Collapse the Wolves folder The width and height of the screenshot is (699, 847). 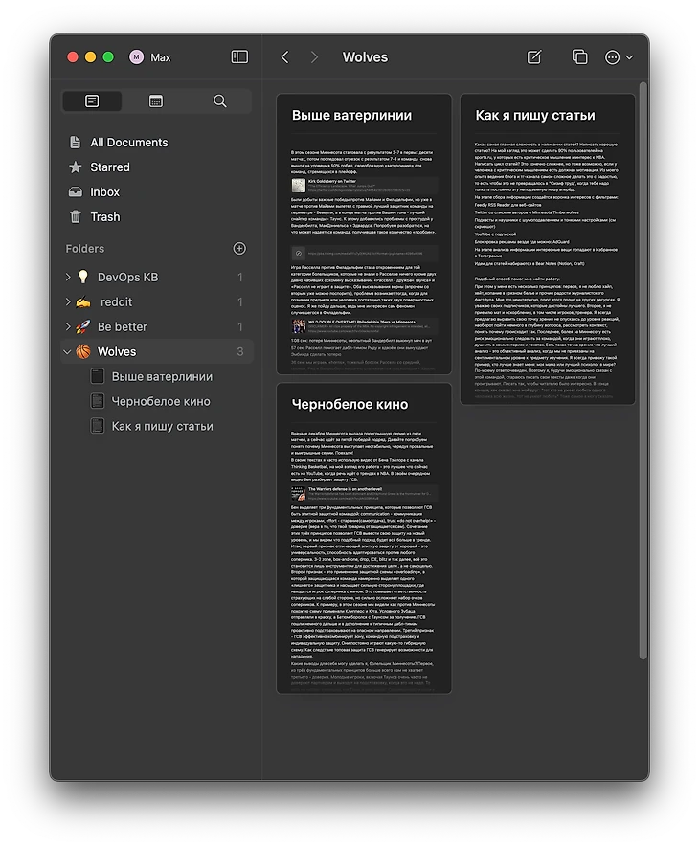[x=68, y=351]
